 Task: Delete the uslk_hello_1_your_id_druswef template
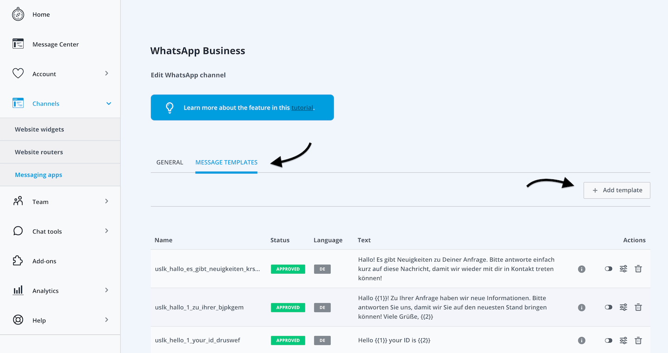pyautogui.click(x=638, y=340)
